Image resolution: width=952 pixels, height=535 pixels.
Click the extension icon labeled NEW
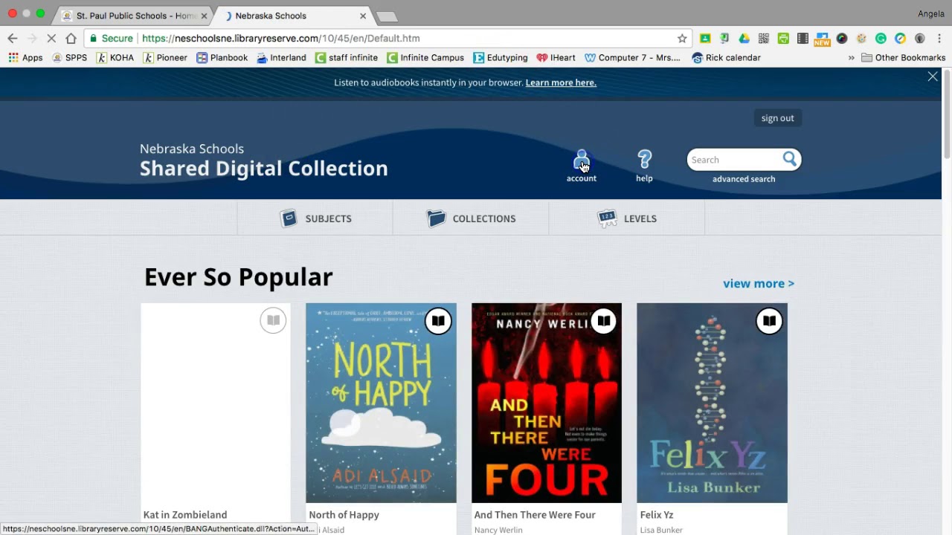822,39
